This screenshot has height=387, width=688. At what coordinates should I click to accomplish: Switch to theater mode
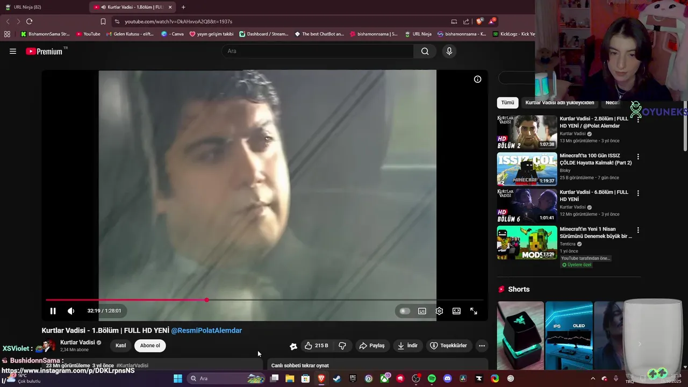tap(456, 311)
